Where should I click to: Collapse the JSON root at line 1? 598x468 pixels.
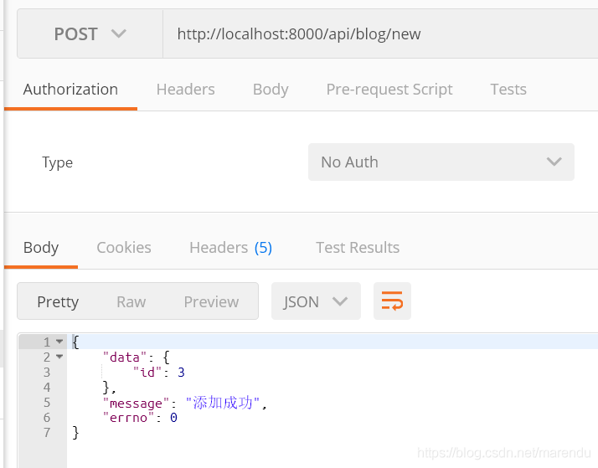[x=59, y=342]
